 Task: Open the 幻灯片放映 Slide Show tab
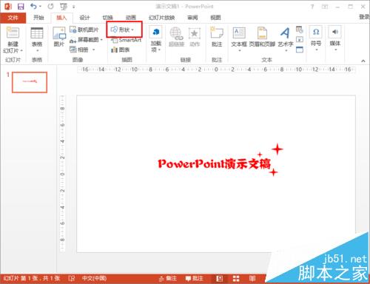point(161,18)
